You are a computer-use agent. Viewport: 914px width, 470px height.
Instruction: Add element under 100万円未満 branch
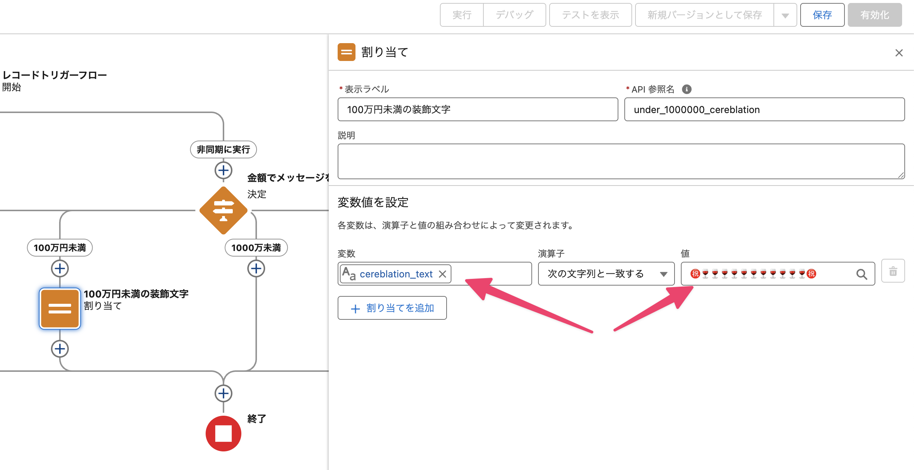pos(60,268)
